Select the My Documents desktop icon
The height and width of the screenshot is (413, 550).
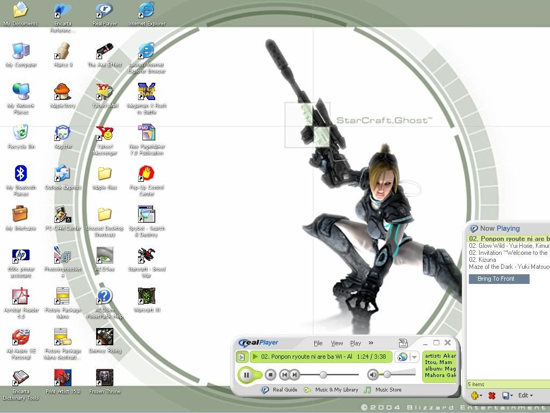tap(21, 14)
